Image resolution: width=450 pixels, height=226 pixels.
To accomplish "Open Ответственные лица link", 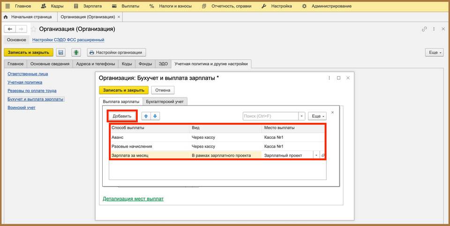I will coord(28,74).
